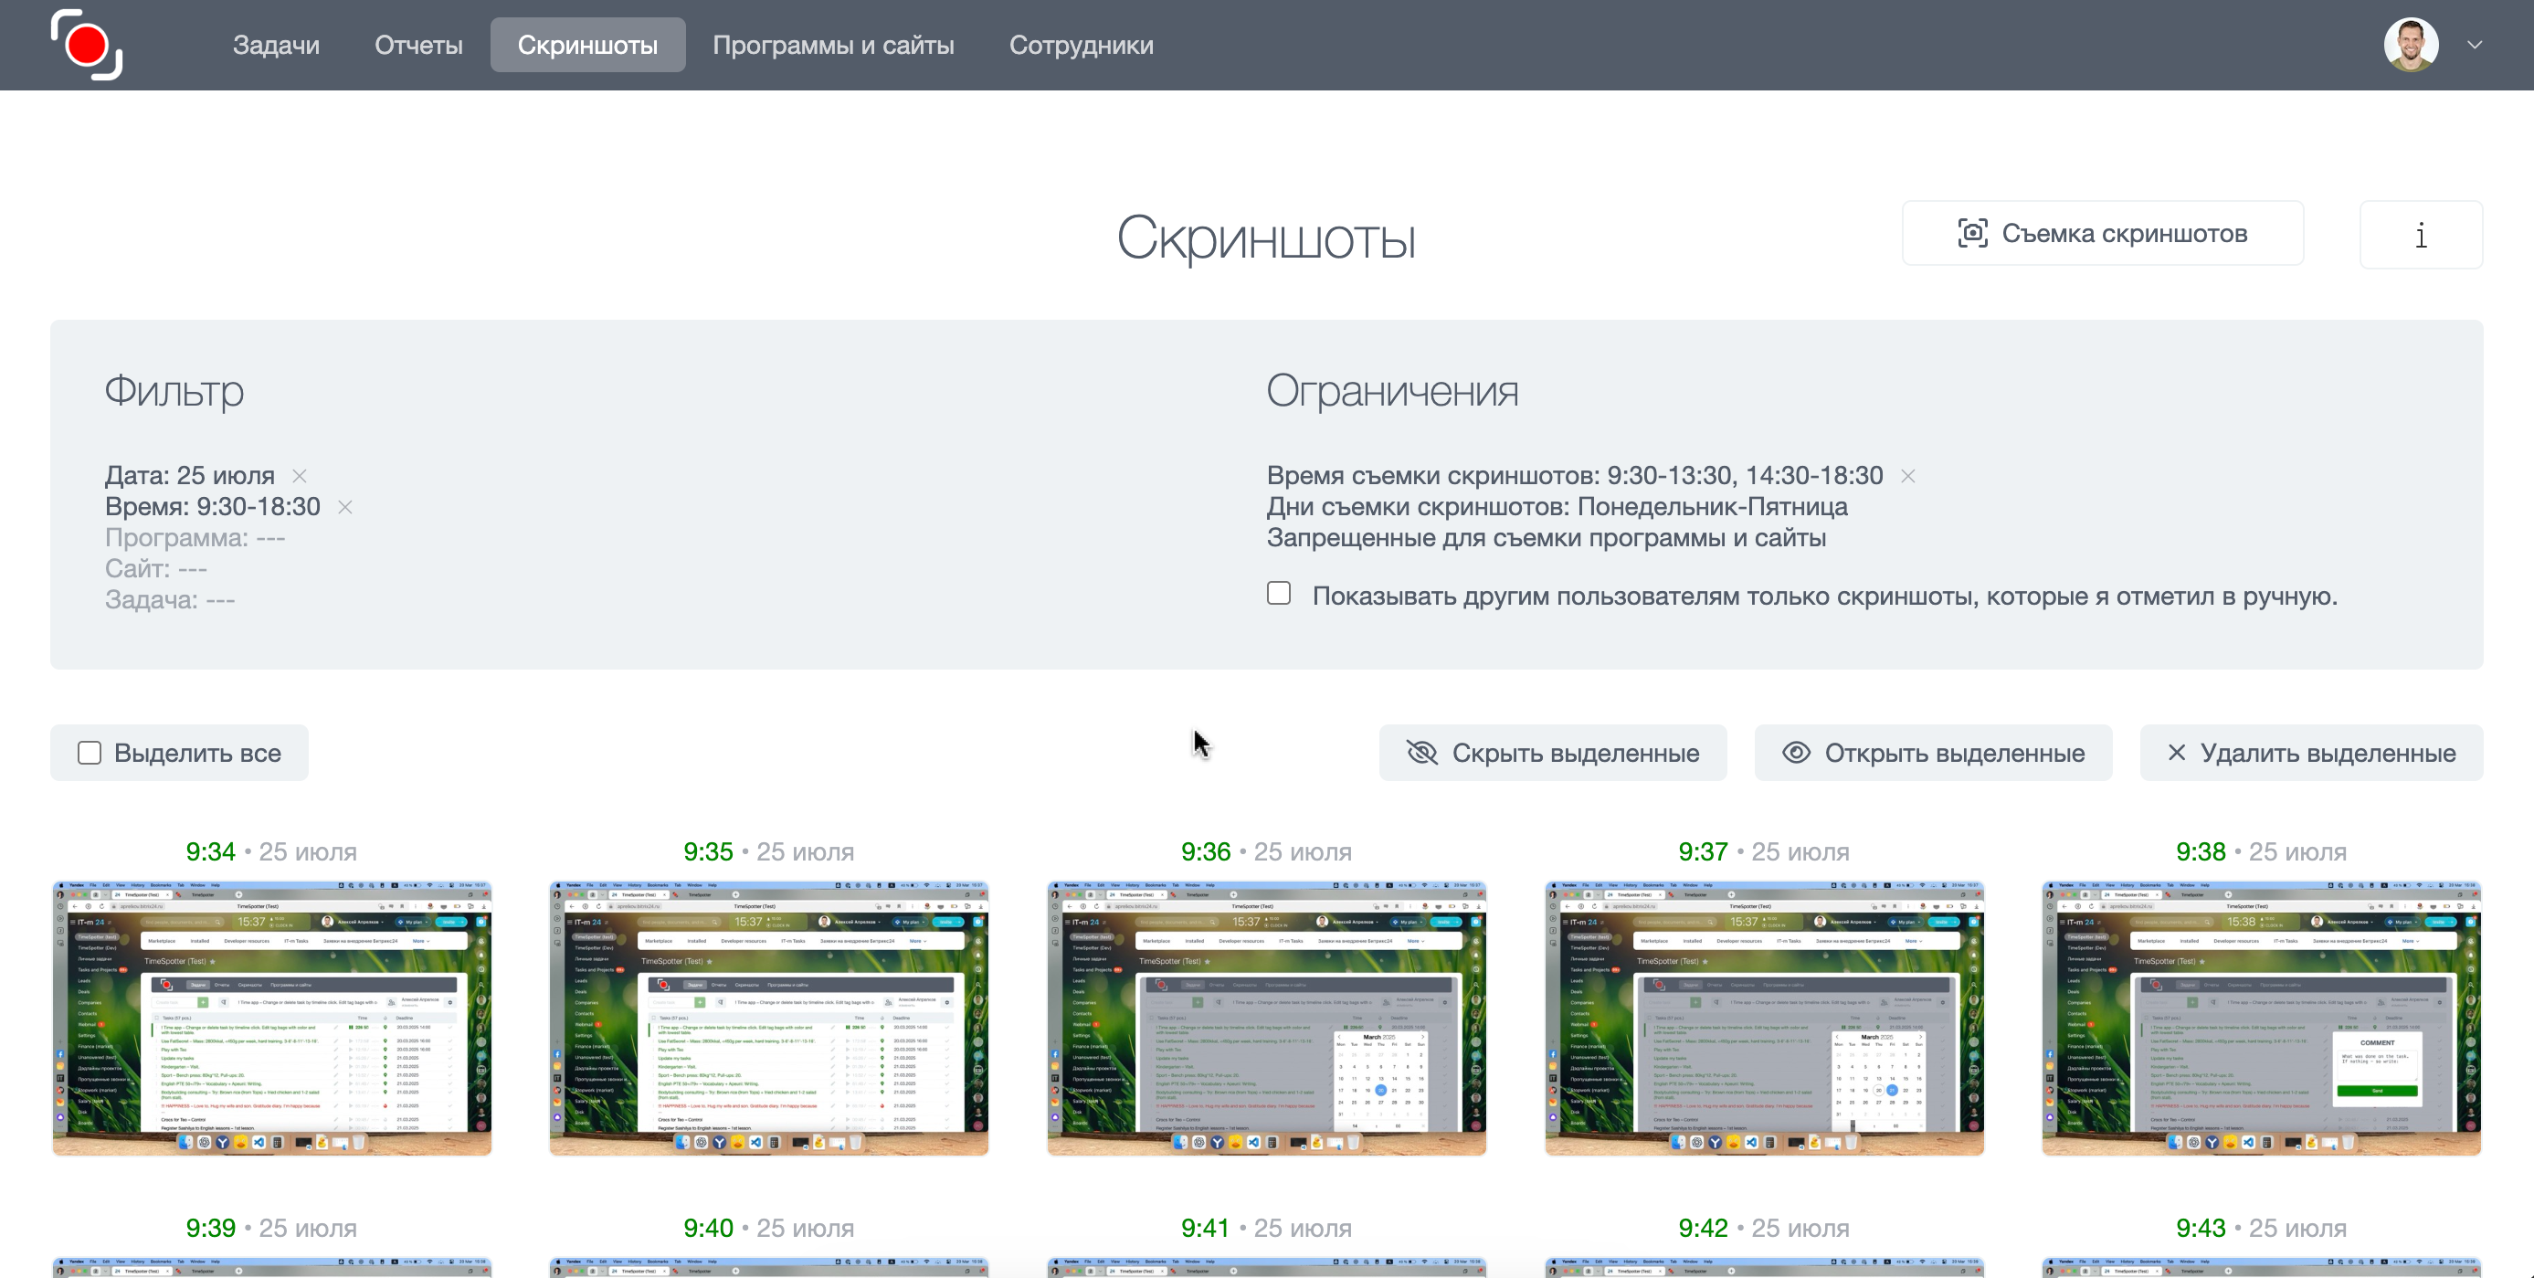Click the red record logo icon

coord(87,46)
